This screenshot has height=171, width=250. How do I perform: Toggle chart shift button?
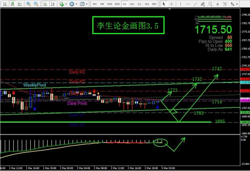[53, 4]
